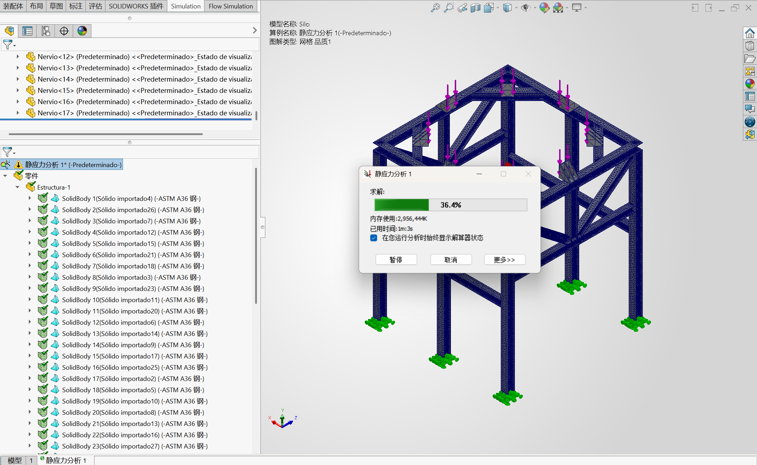Click the 取消 cancel button
Screen dimensions: 757x465
coord(451,260)
